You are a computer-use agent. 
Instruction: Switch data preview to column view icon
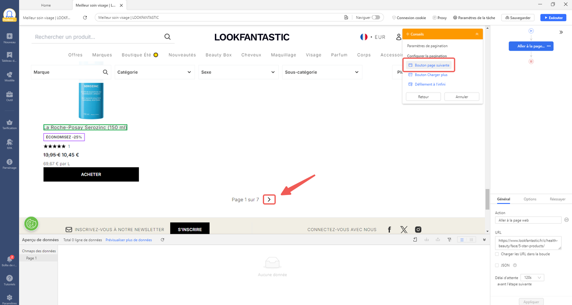[471, 240]
